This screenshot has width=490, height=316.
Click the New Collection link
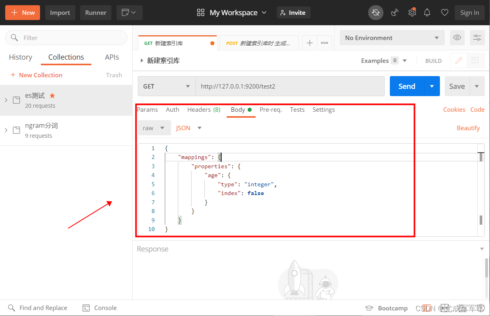tap(36, 75)
